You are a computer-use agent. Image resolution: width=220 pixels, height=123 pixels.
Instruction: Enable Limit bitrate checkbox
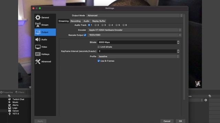pyautogui.click(x=99, y=47)
